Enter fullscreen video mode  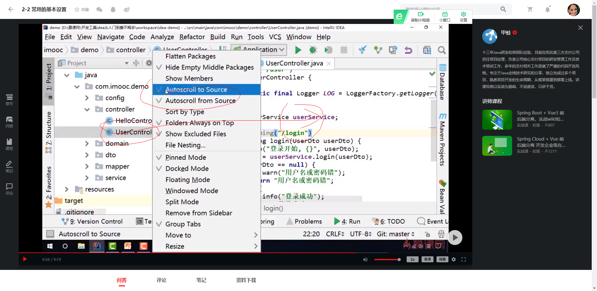coord(464,259)
